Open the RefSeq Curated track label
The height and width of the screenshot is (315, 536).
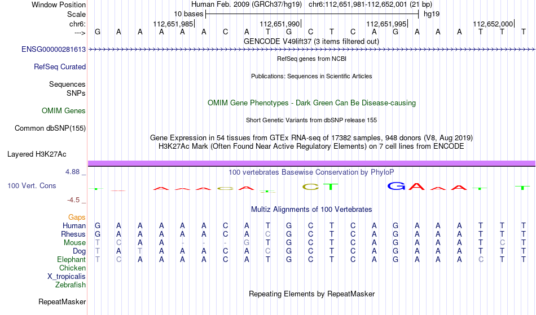tap(59, 67)
